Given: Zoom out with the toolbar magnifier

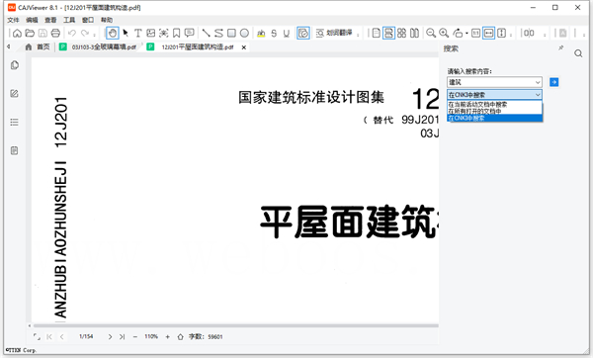Looking at the screenshot, I should click(x=431, y=34).
